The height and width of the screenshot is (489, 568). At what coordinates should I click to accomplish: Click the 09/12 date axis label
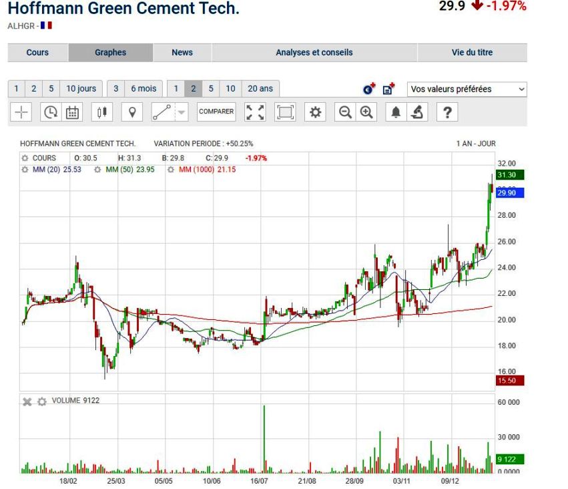click(450, 481)
